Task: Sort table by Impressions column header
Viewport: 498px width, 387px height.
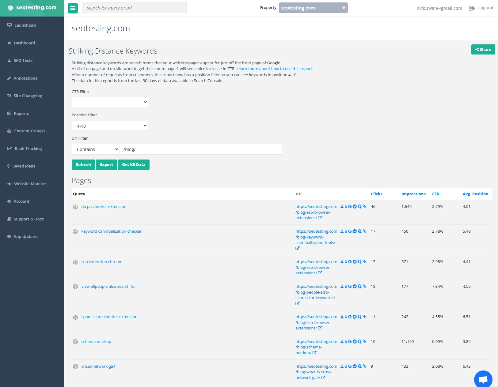Action: 413,194
